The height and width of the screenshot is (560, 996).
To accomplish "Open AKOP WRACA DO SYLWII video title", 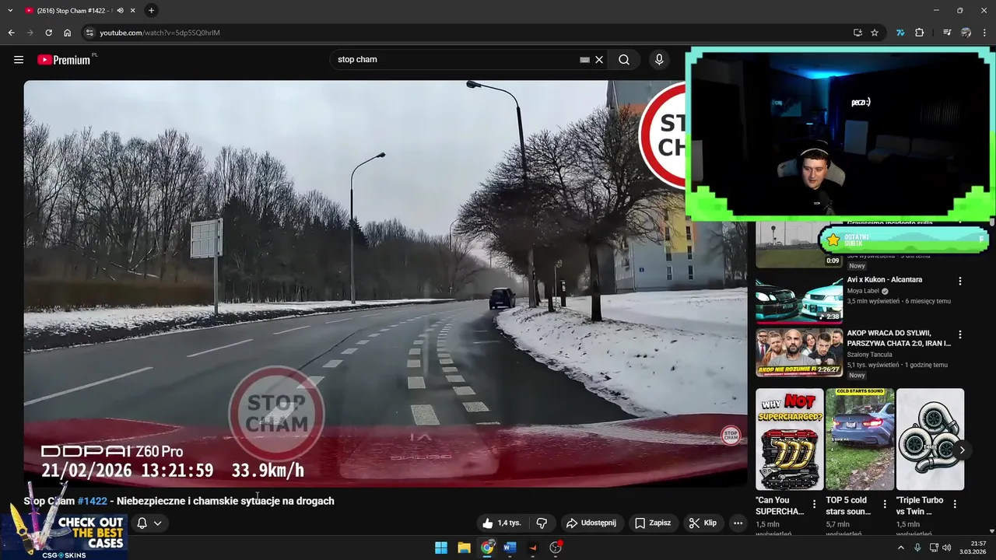I will [x=899, y=338].
